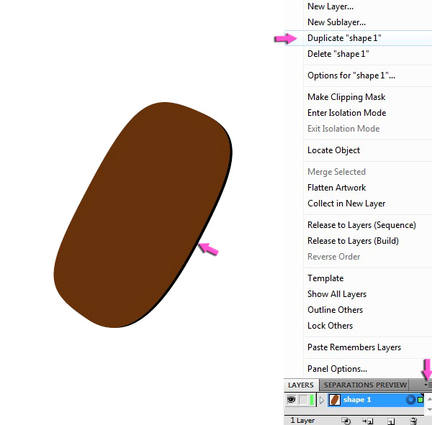Select the shape 1 layer thumbnail
Image resolution: width=432 pixels, height=425 pixels.
pos(335,400)
